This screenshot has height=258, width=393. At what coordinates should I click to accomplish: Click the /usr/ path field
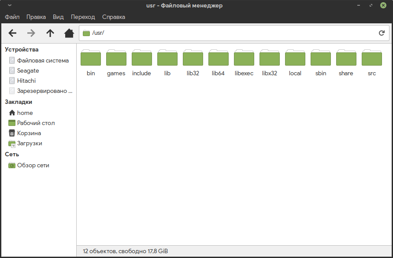click(x=234, y=33)
